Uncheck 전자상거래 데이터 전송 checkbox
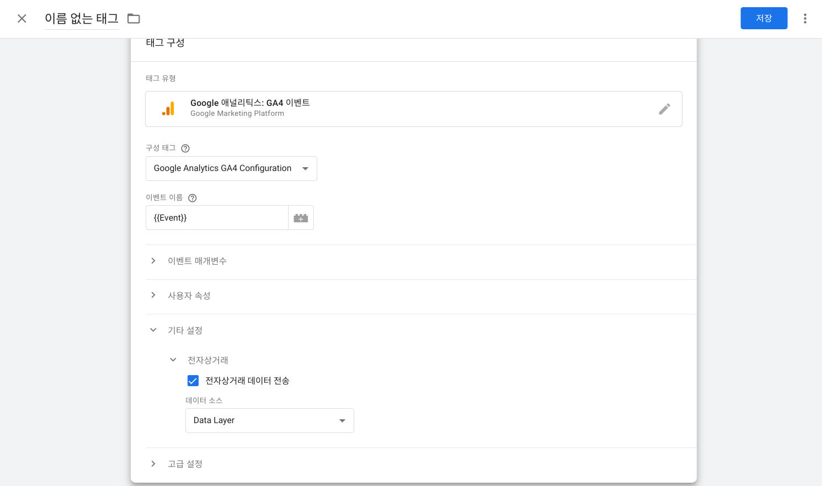The width and height of the screenshot is (822, 486). click(x=193, y=381)
